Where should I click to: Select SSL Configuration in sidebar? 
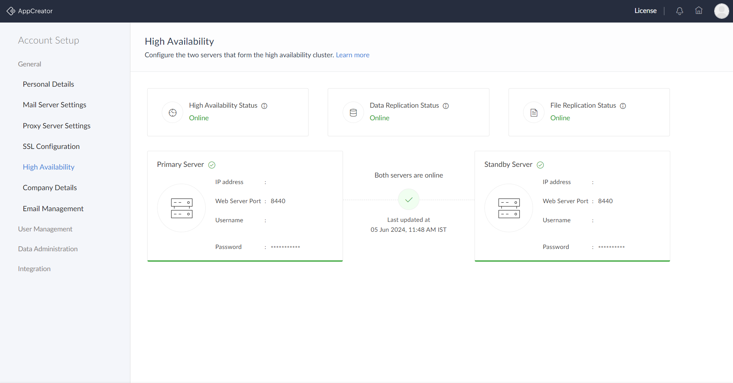coord(51,146)
